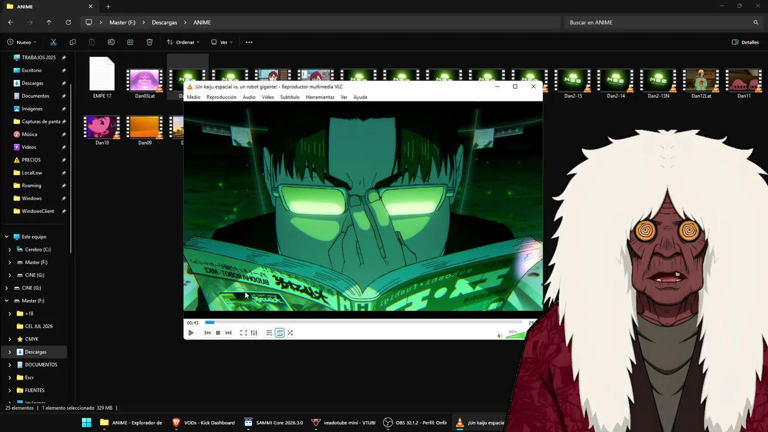The height and width of the screenshot is (432, 768).
Task: Open the VLC Medio menu
Action: coord(193,97)
